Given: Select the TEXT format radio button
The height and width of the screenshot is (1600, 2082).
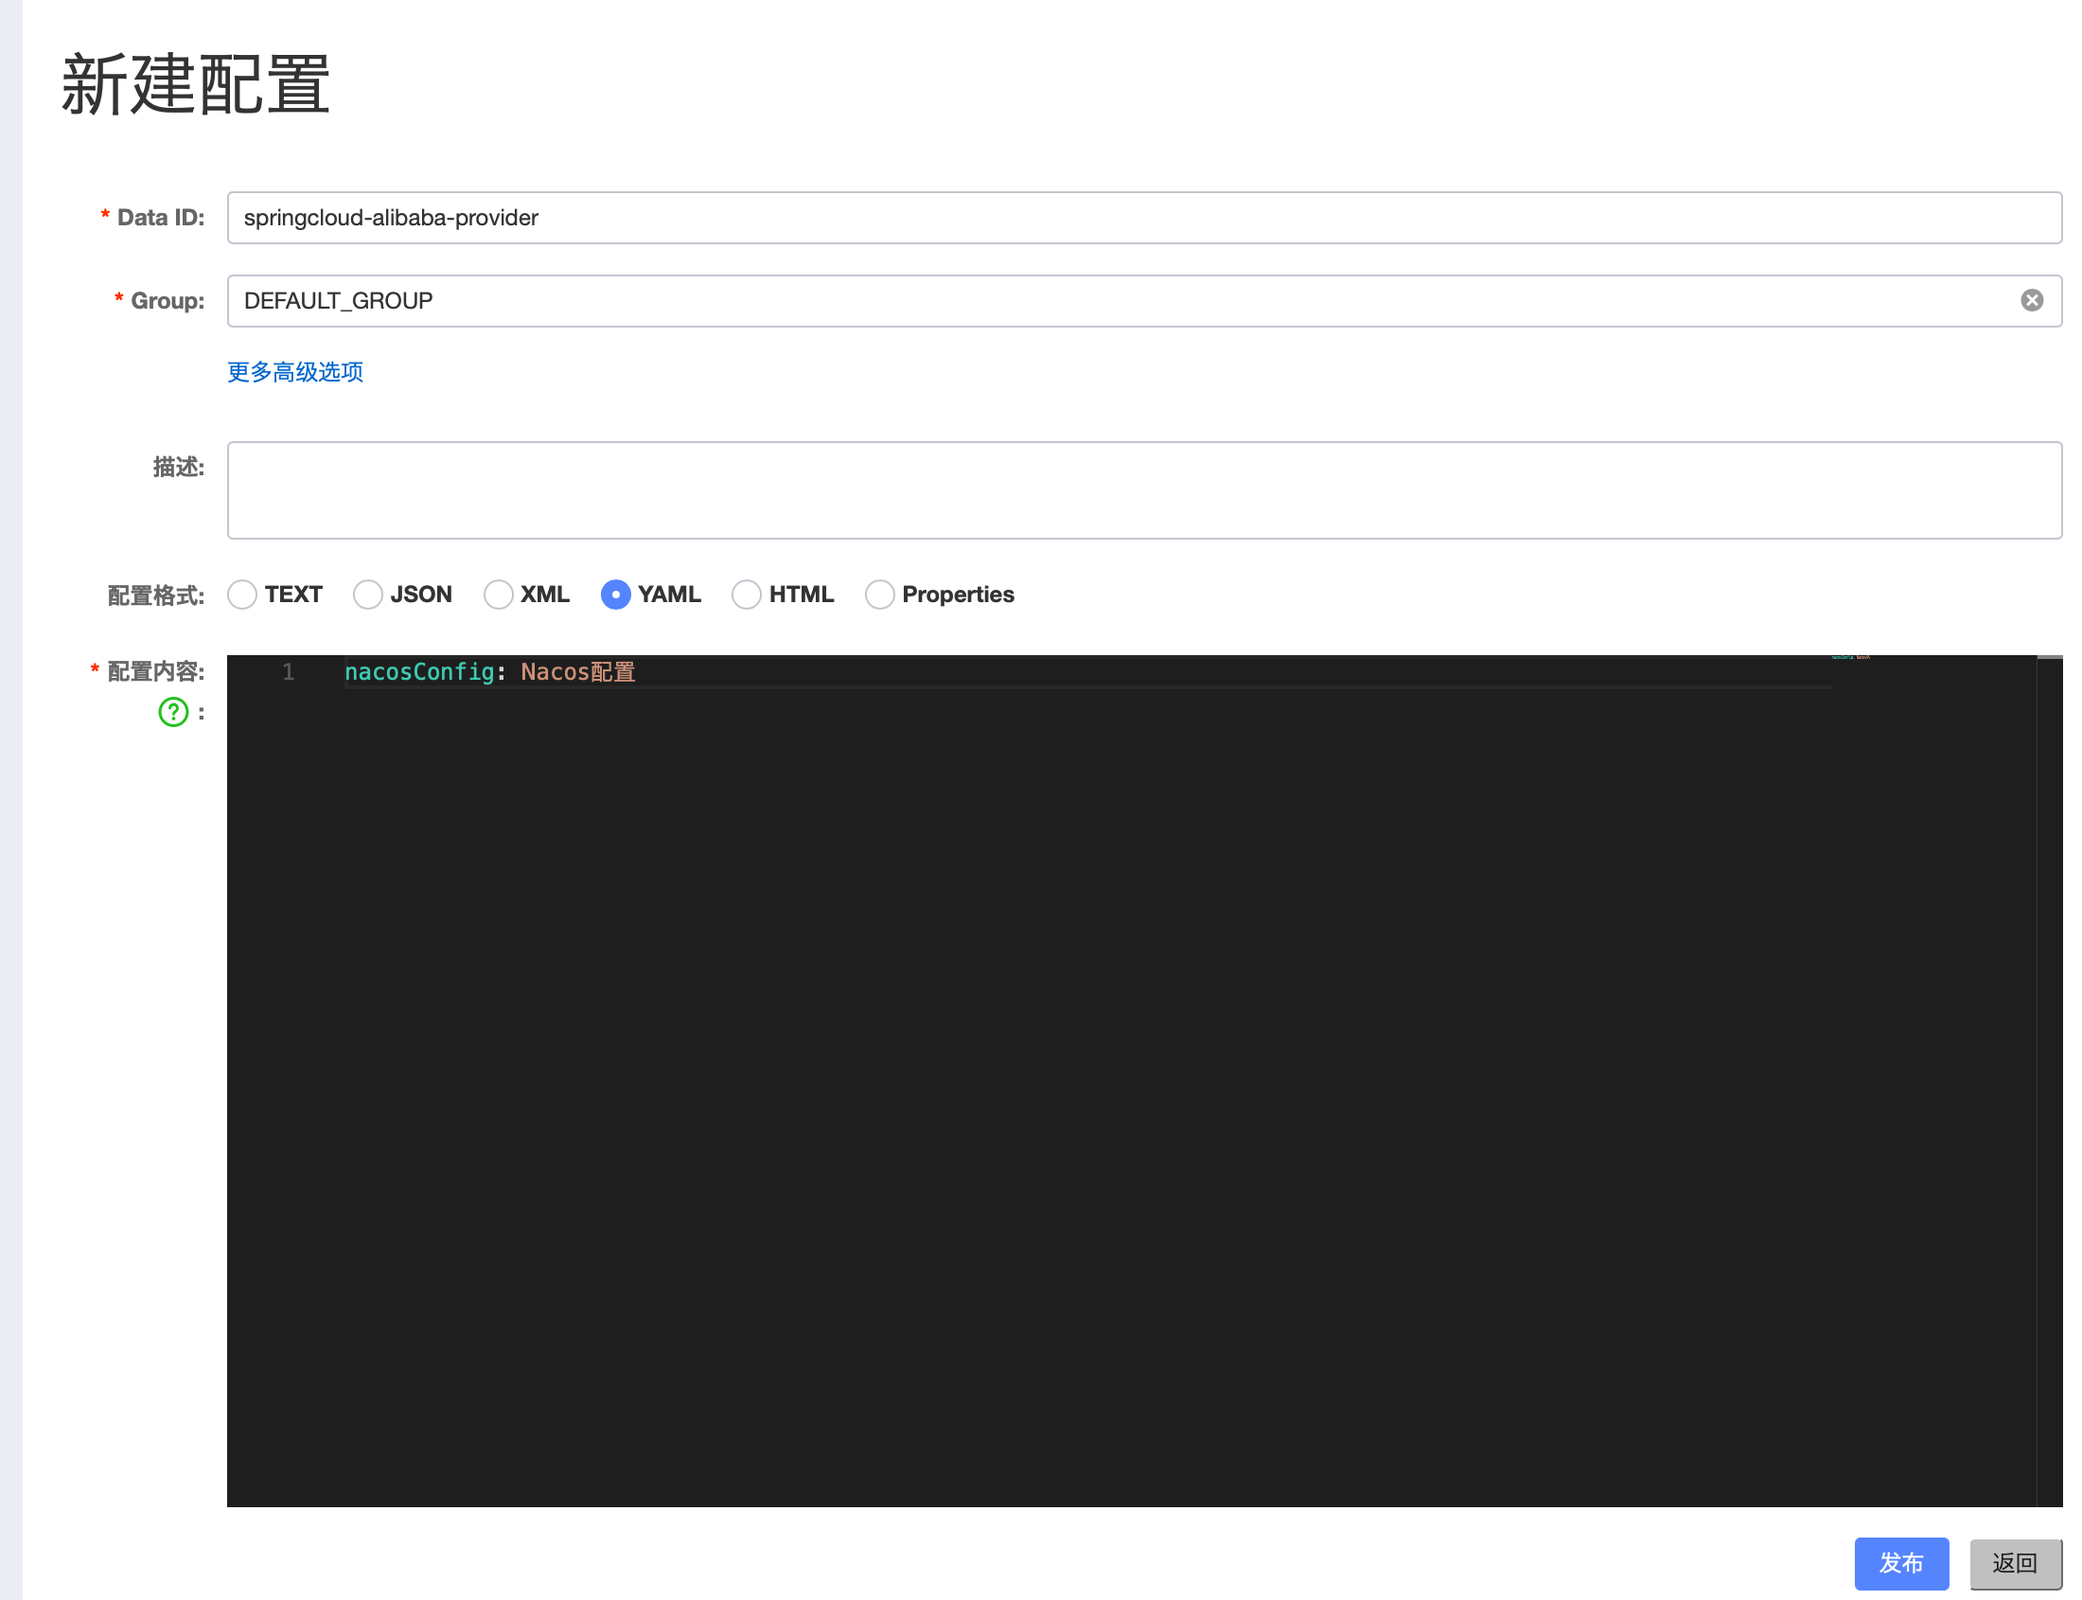Looking at the screenshot, I should [x=242, y=596].
